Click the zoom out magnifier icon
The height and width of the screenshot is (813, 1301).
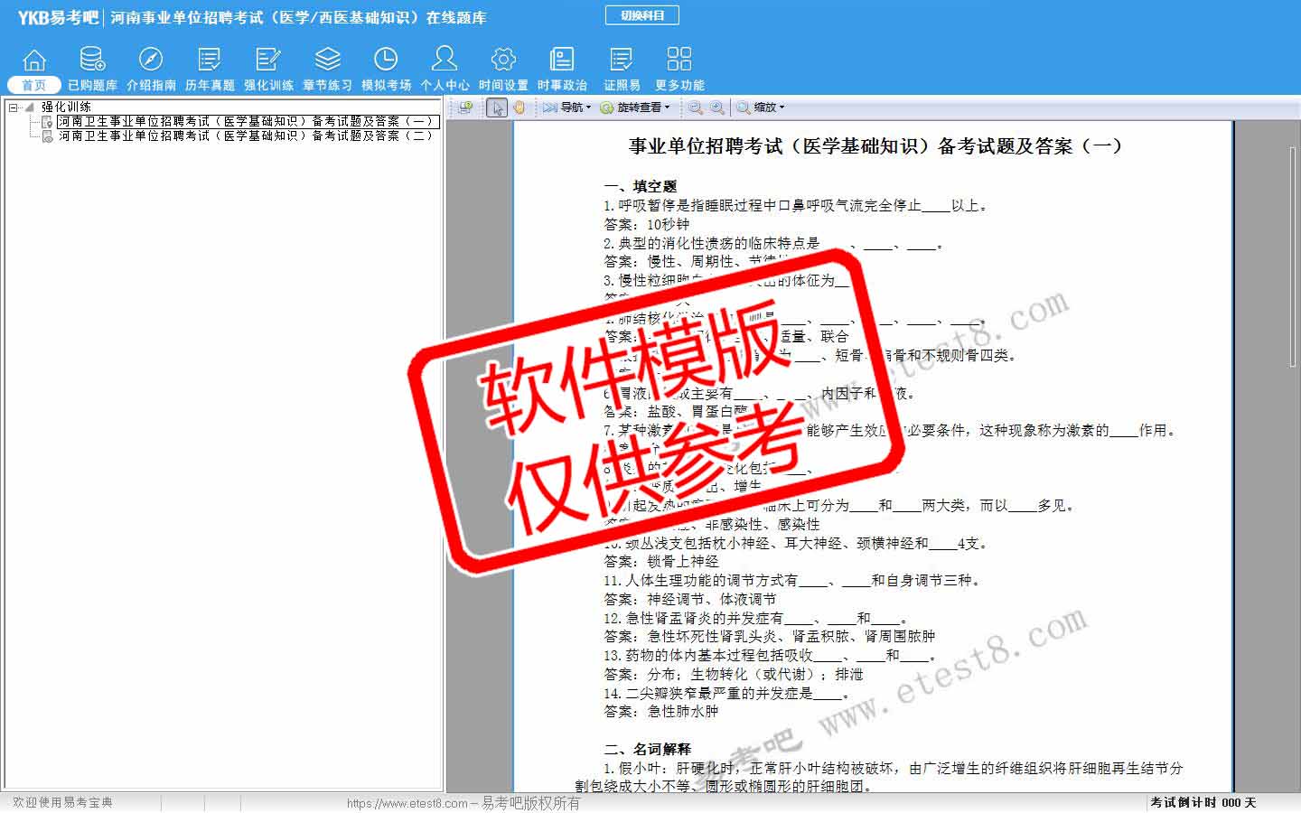tap(696, 107)
